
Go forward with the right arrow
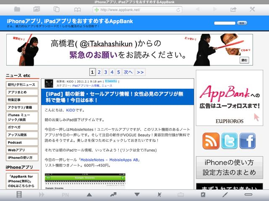point(215,9)
